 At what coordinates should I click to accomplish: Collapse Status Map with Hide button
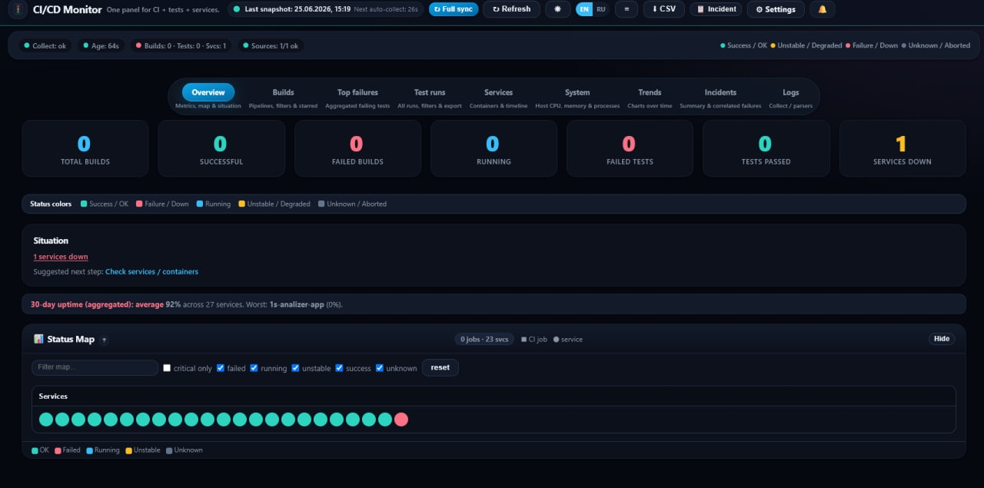pos(942,339)
